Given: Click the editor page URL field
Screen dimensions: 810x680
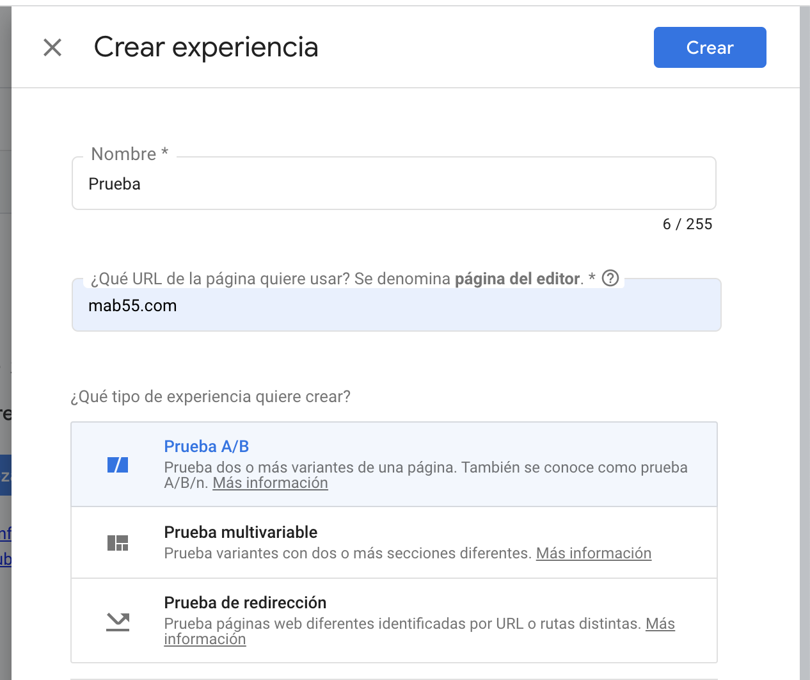Looking at the screenshot, I should 397,306.
